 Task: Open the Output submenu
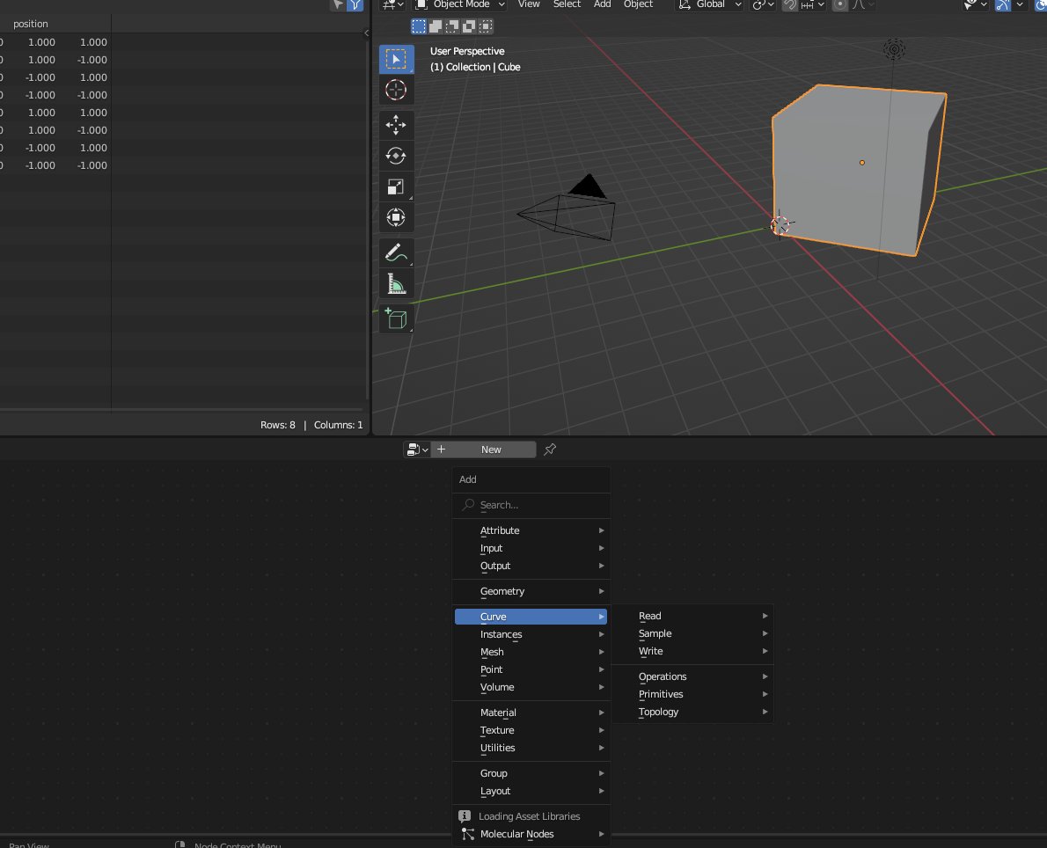tap(531, 566)
